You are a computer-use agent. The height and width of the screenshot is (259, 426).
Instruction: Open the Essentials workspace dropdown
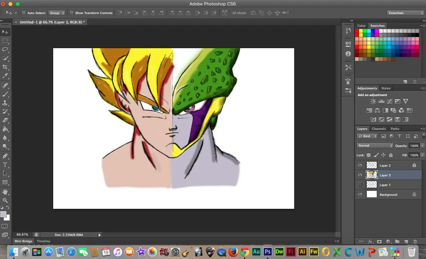pyautogui.click(x=405, y=13)
